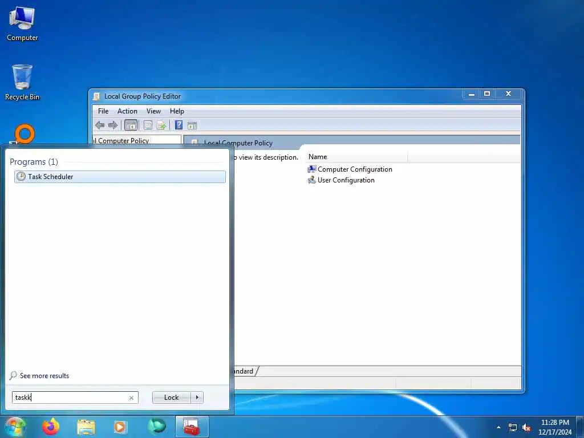This screenshot has height=438, width=584.
Task: Select User Configuration in the list
Action: pos(346,180)
